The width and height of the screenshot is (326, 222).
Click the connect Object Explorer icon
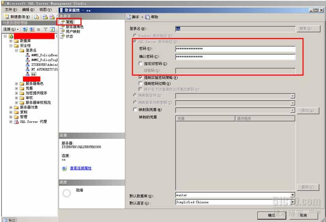click(25, 30)
